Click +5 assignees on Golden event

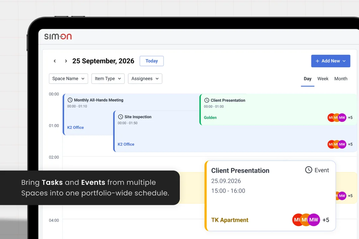(x=350, y=118)
